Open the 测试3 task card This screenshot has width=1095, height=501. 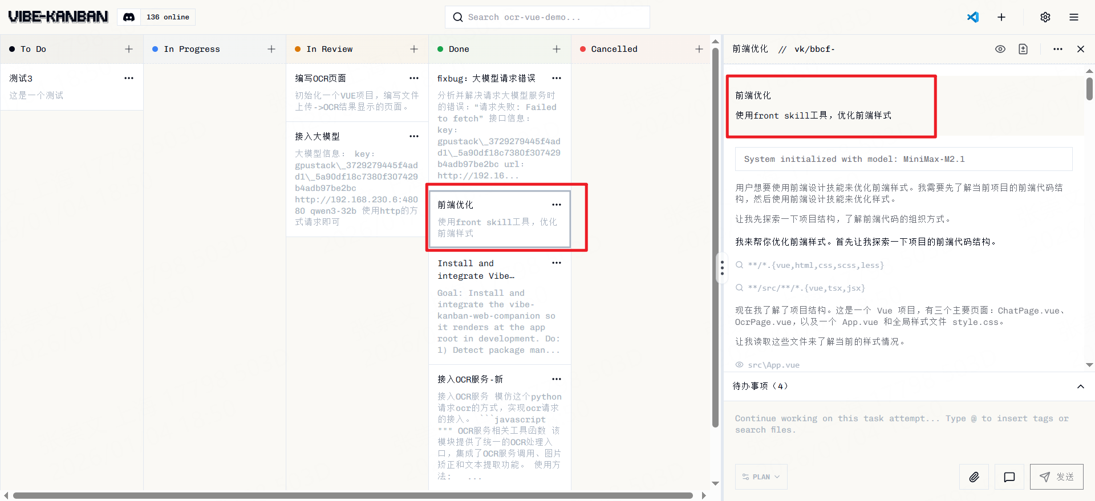72,87
